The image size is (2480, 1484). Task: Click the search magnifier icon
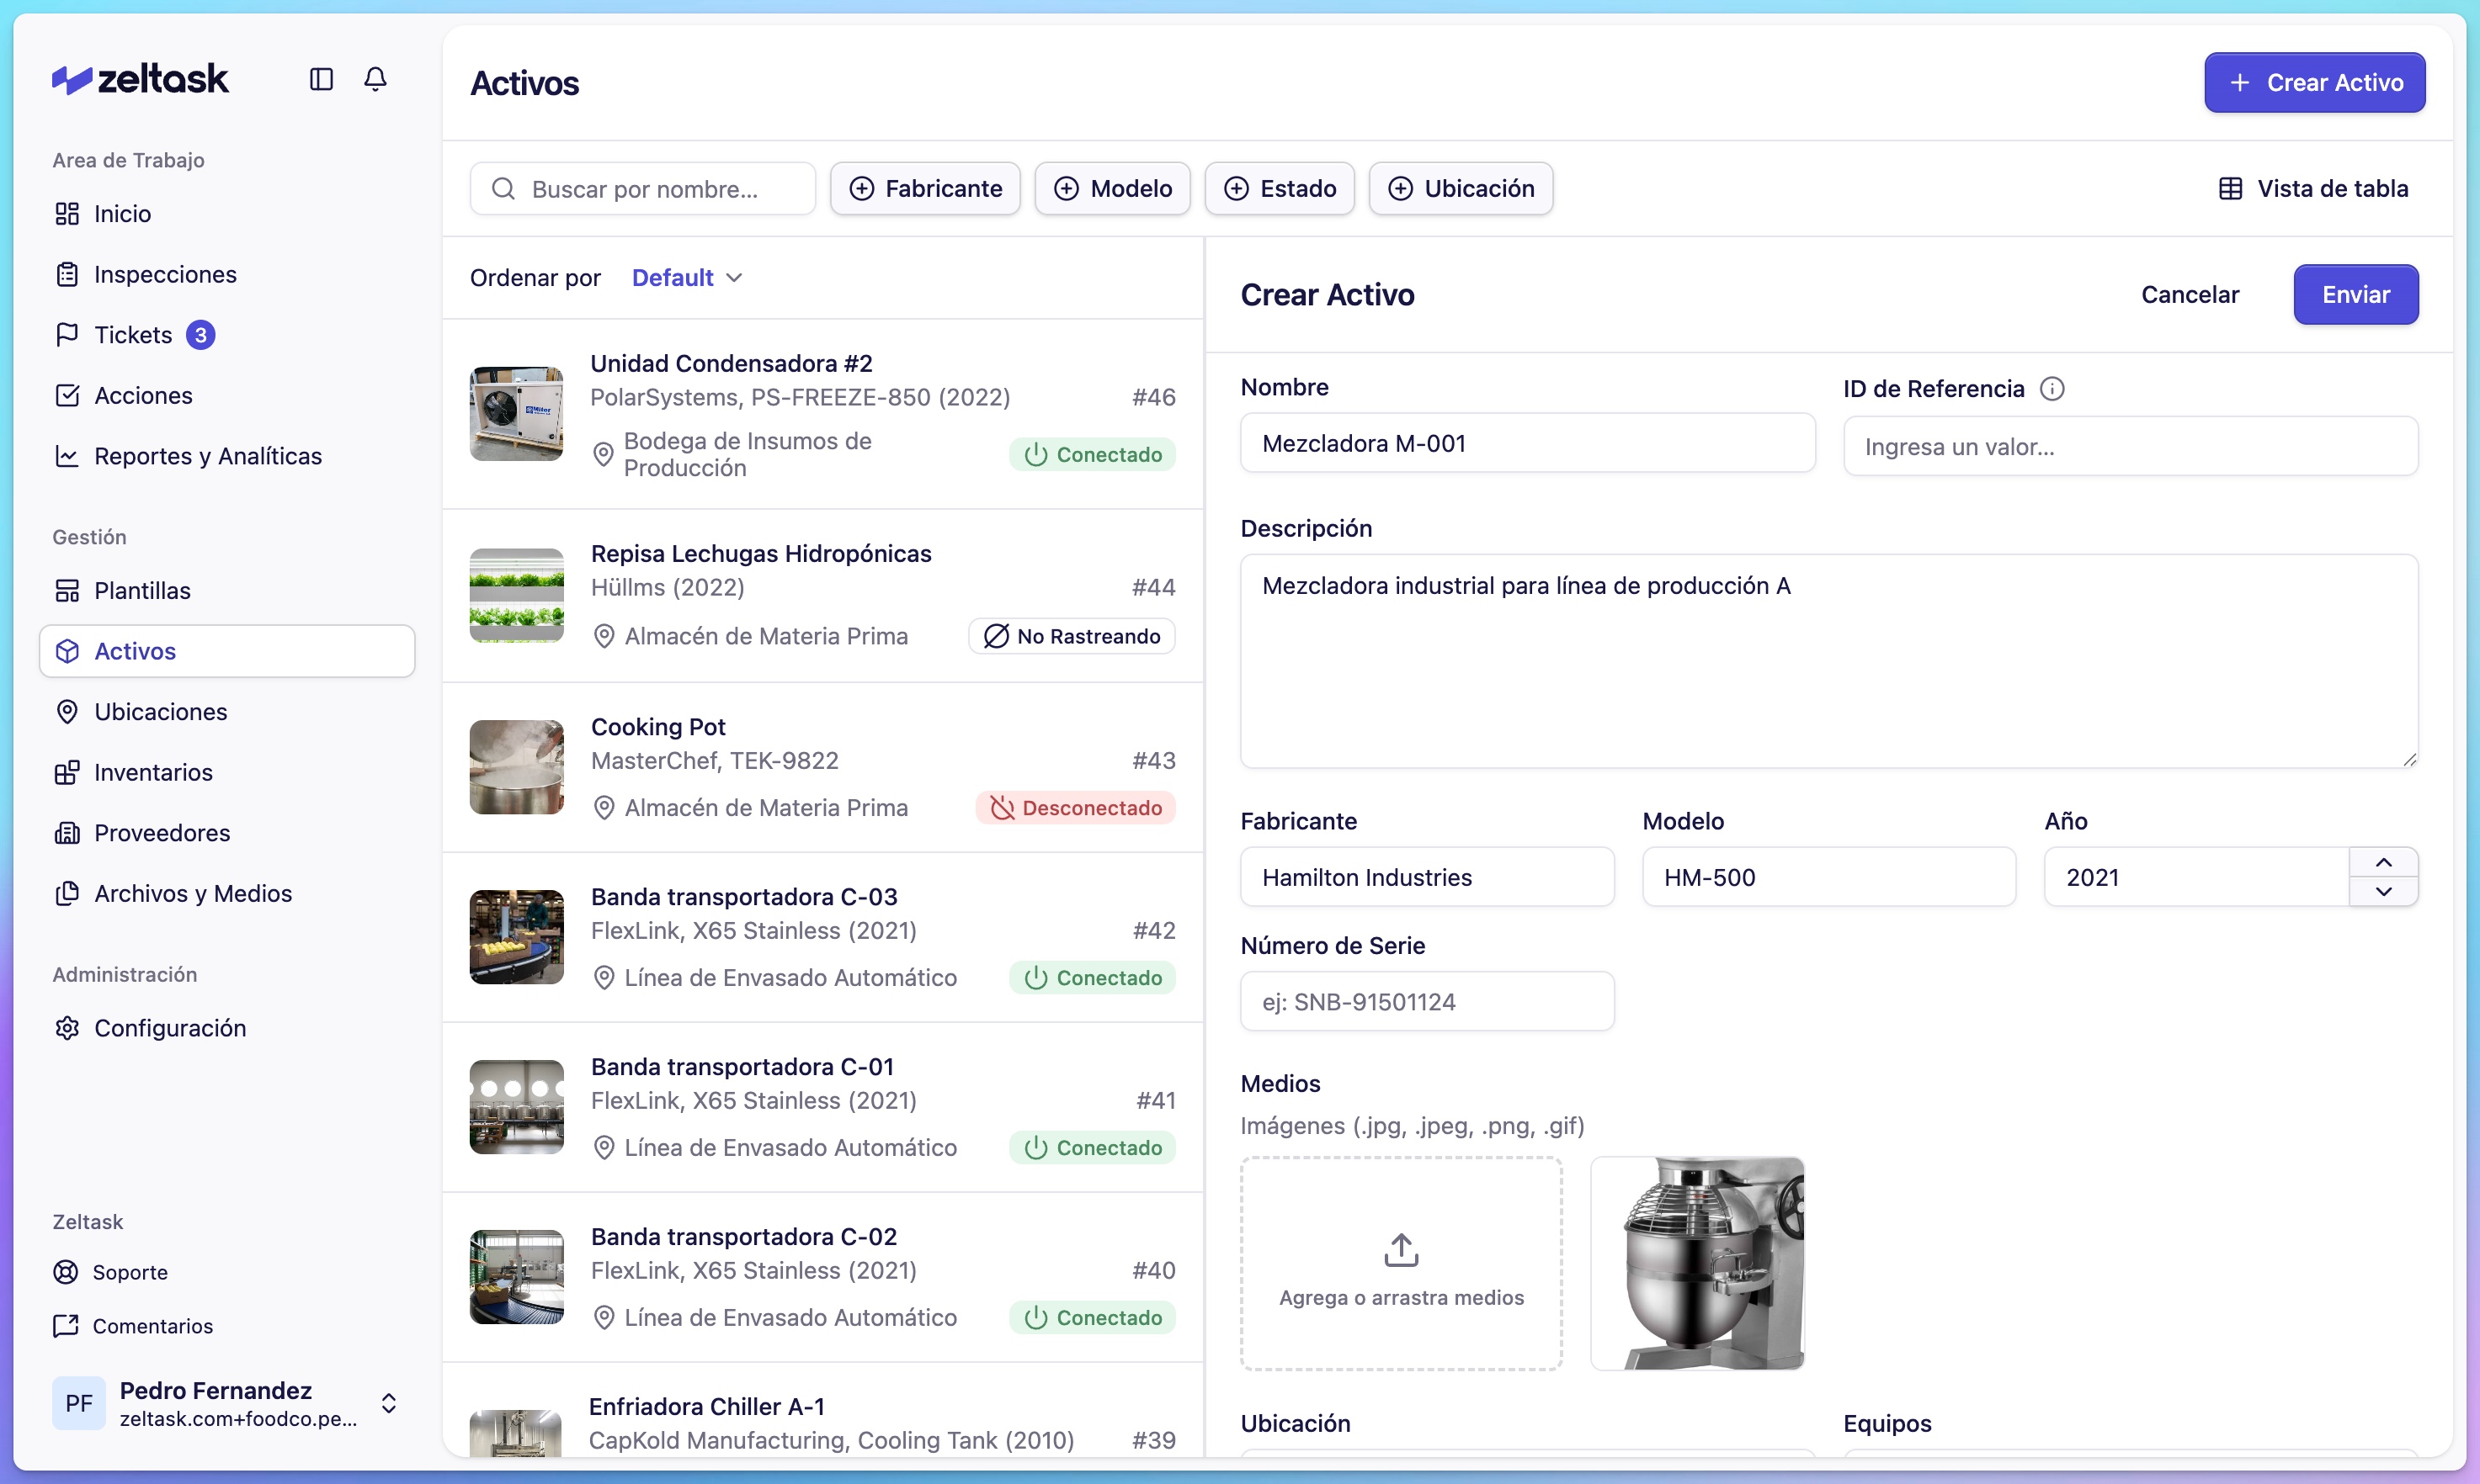click(x=503, y=188)
